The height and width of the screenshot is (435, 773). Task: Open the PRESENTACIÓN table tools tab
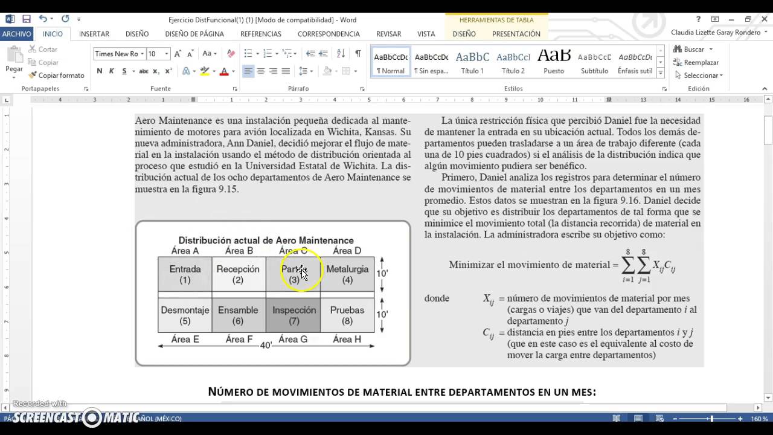click(x=516, y=34)
